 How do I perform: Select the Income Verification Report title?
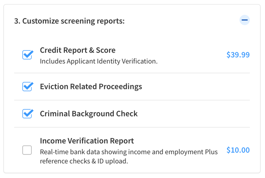[87, 141]
